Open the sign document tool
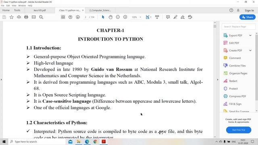258x145 pixels. click(x=183, y=17)
